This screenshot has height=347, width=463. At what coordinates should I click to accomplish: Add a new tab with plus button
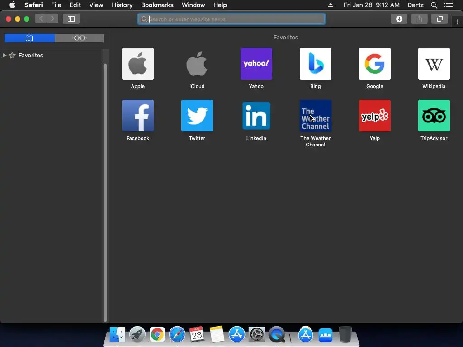coord(457,22)
